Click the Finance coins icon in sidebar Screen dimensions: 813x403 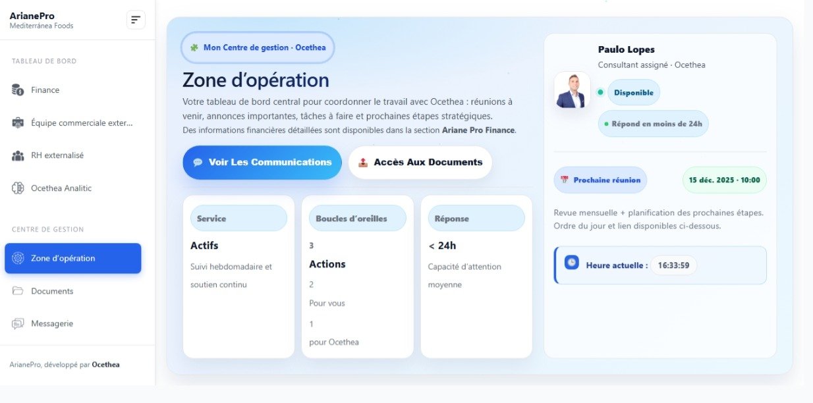pos(18,90)
